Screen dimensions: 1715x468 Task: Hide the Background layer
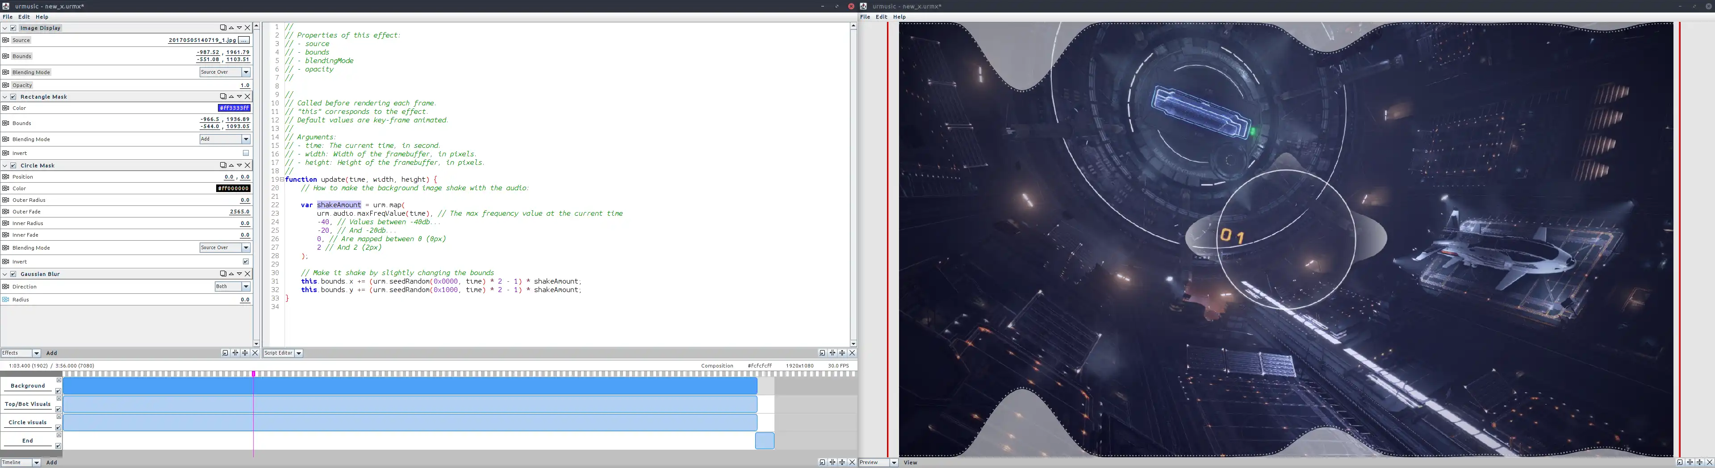59,391
